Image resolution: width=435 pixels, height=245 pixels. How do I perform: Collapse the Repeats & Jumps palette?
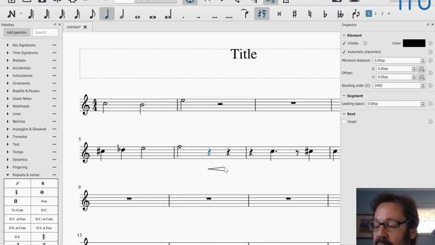pos(7,175)
